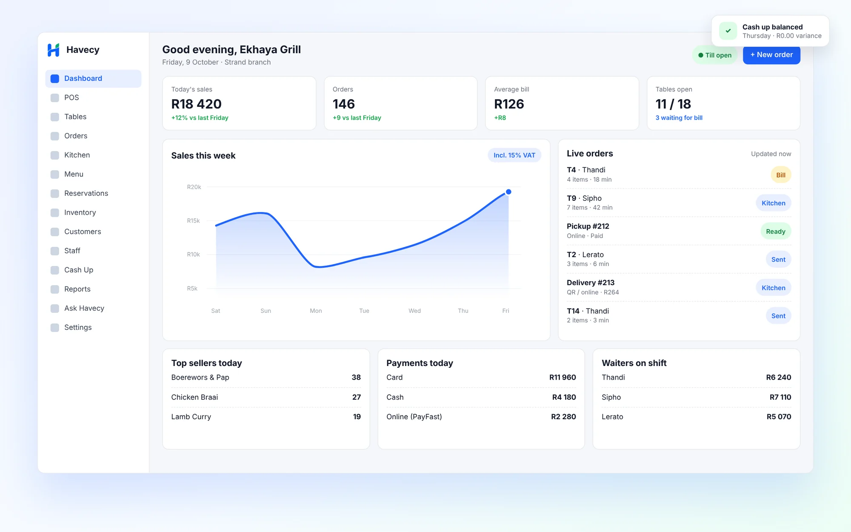Click the green checkmark in Cash up toast
Image resolution: width=851 pixels, height=532 pixels.
point(728,31)
